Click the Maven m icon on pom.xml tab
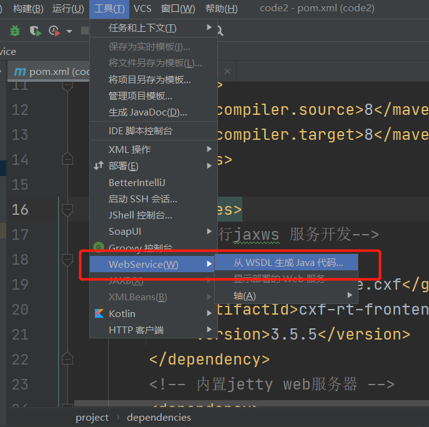The height and width of the screenshot is (427, 429). click(x=20, y=72)
